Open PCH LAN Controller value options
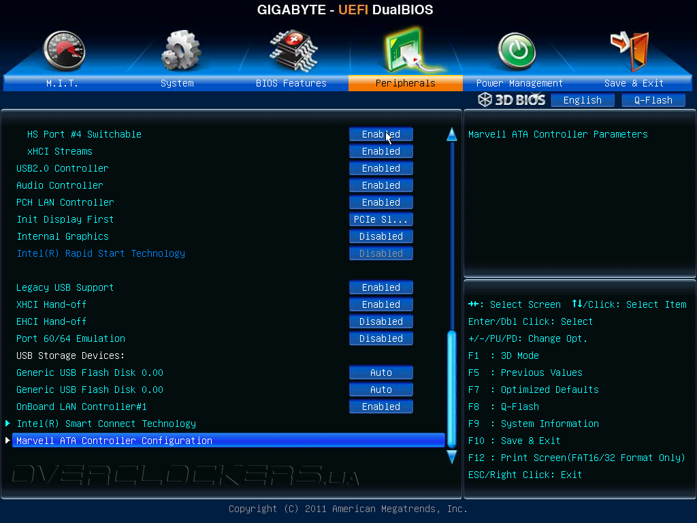The width and height of the screenshot is (697, 523). click(381, 202)
